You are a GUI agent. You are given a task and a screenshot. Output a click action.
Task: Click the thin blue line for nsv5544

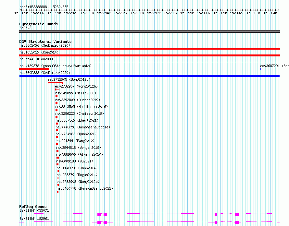pos(149,62)
